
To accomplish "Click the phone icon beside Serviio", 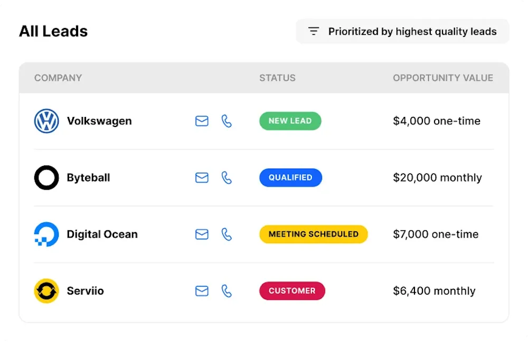I will [227, 290].
